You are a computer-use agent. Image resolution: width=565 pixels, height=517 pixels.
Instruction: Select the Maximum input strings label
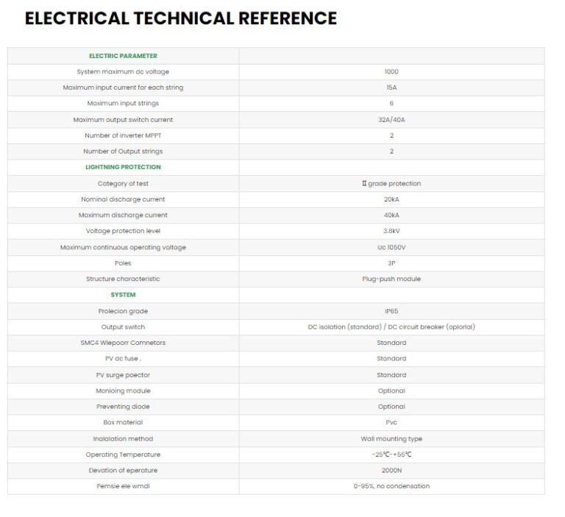123,104
